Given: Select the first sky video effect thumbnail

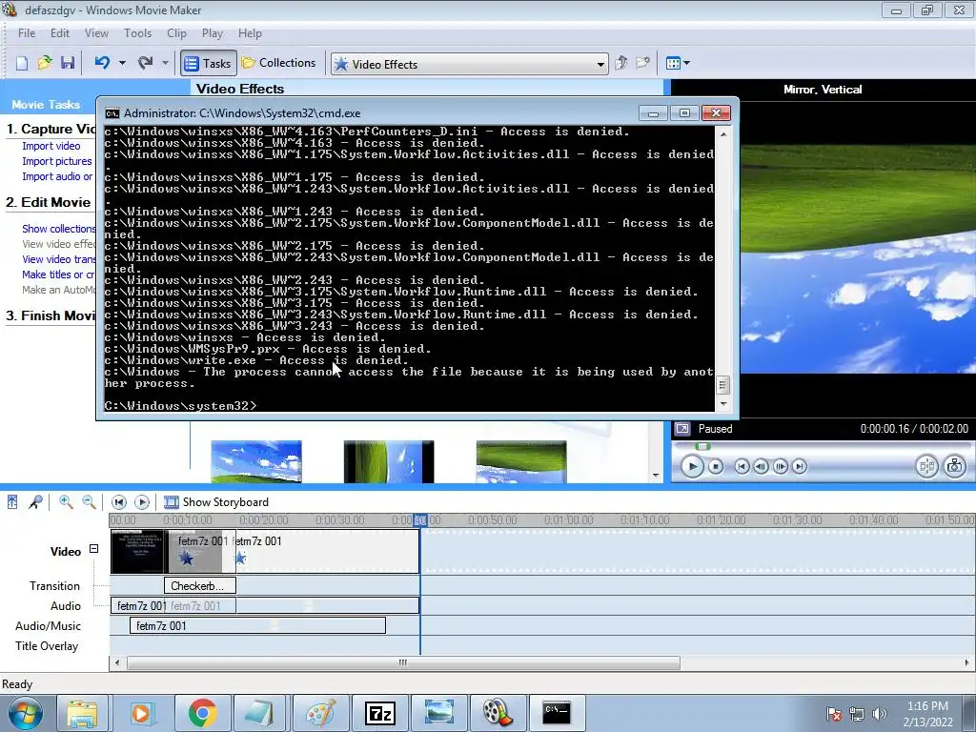Looking at the screenshot, I should [256, 461].
